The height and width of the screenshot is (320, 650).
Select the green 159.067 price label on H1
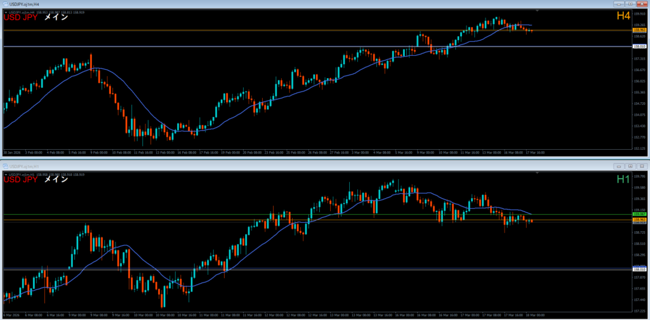tap(639, 215)
